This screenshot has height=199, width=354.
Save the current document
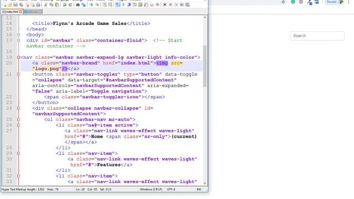pyautogui.click(x=15, y=5)
